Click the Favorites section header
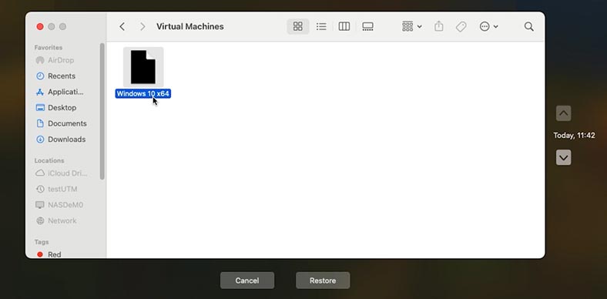 tap(49, 48)
